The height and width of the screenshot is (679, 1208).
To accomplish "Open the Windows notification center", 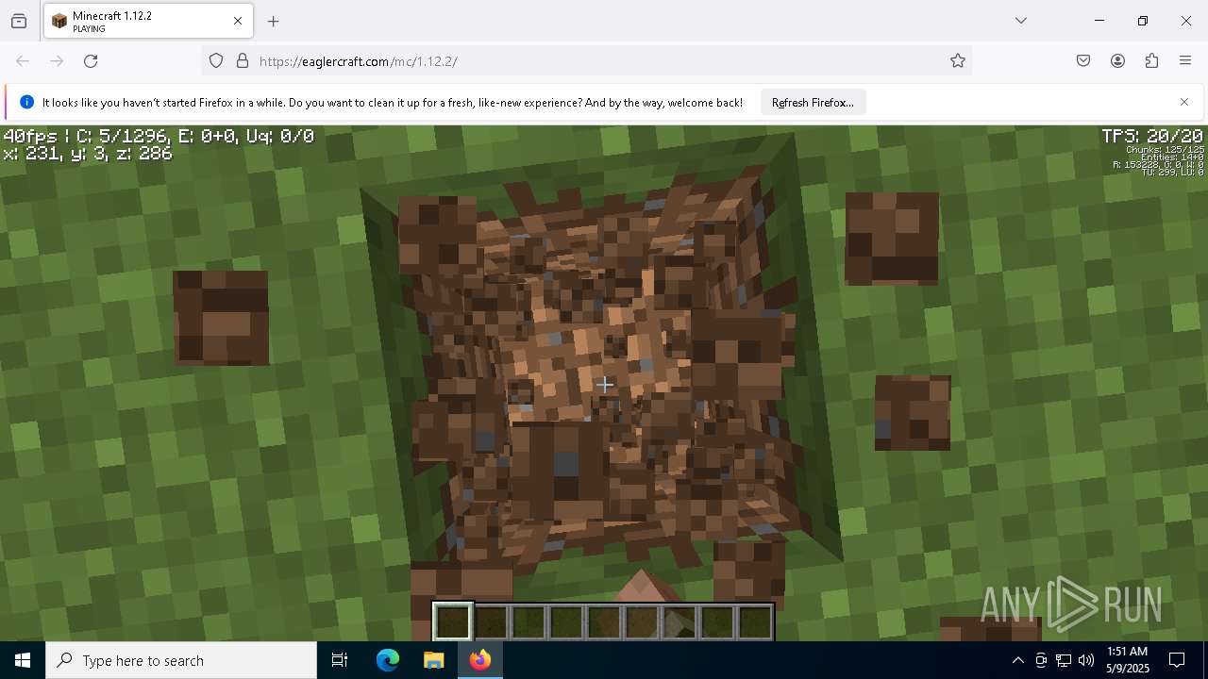I will pyautogui.click(x=1177, y=660).
